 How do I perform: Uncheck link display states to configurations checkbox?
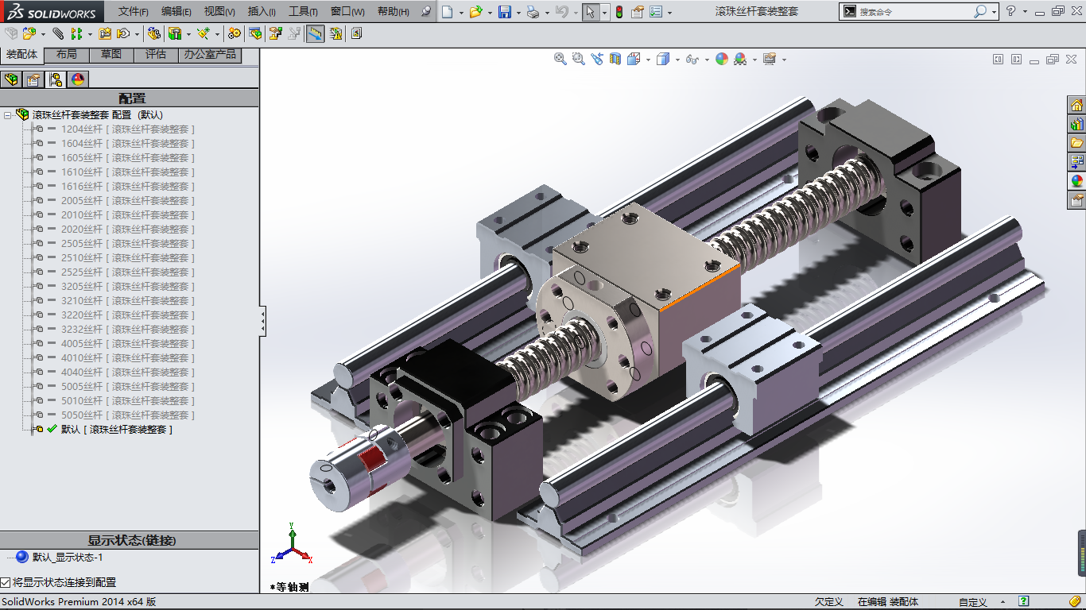(6, 583)
